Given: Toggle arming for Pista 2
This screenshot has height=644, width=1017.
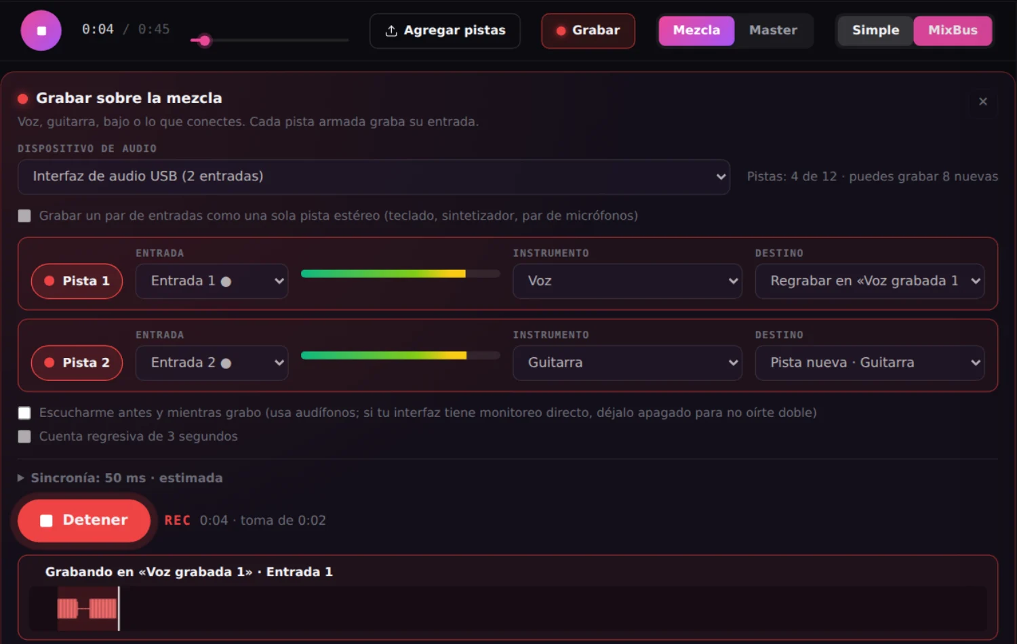Looking at the screenshot, I should pos(77,363).
